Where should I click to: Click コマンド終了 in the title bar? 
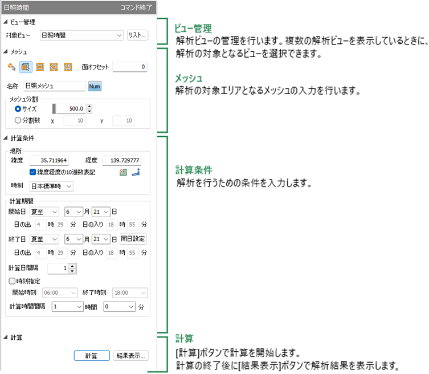[136, 7]
